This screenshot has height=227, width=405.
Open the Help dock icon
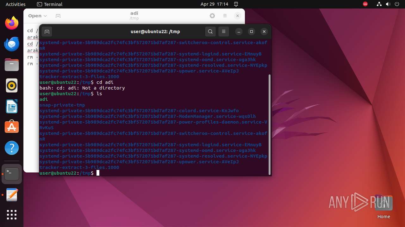click(x=12, y=148)
